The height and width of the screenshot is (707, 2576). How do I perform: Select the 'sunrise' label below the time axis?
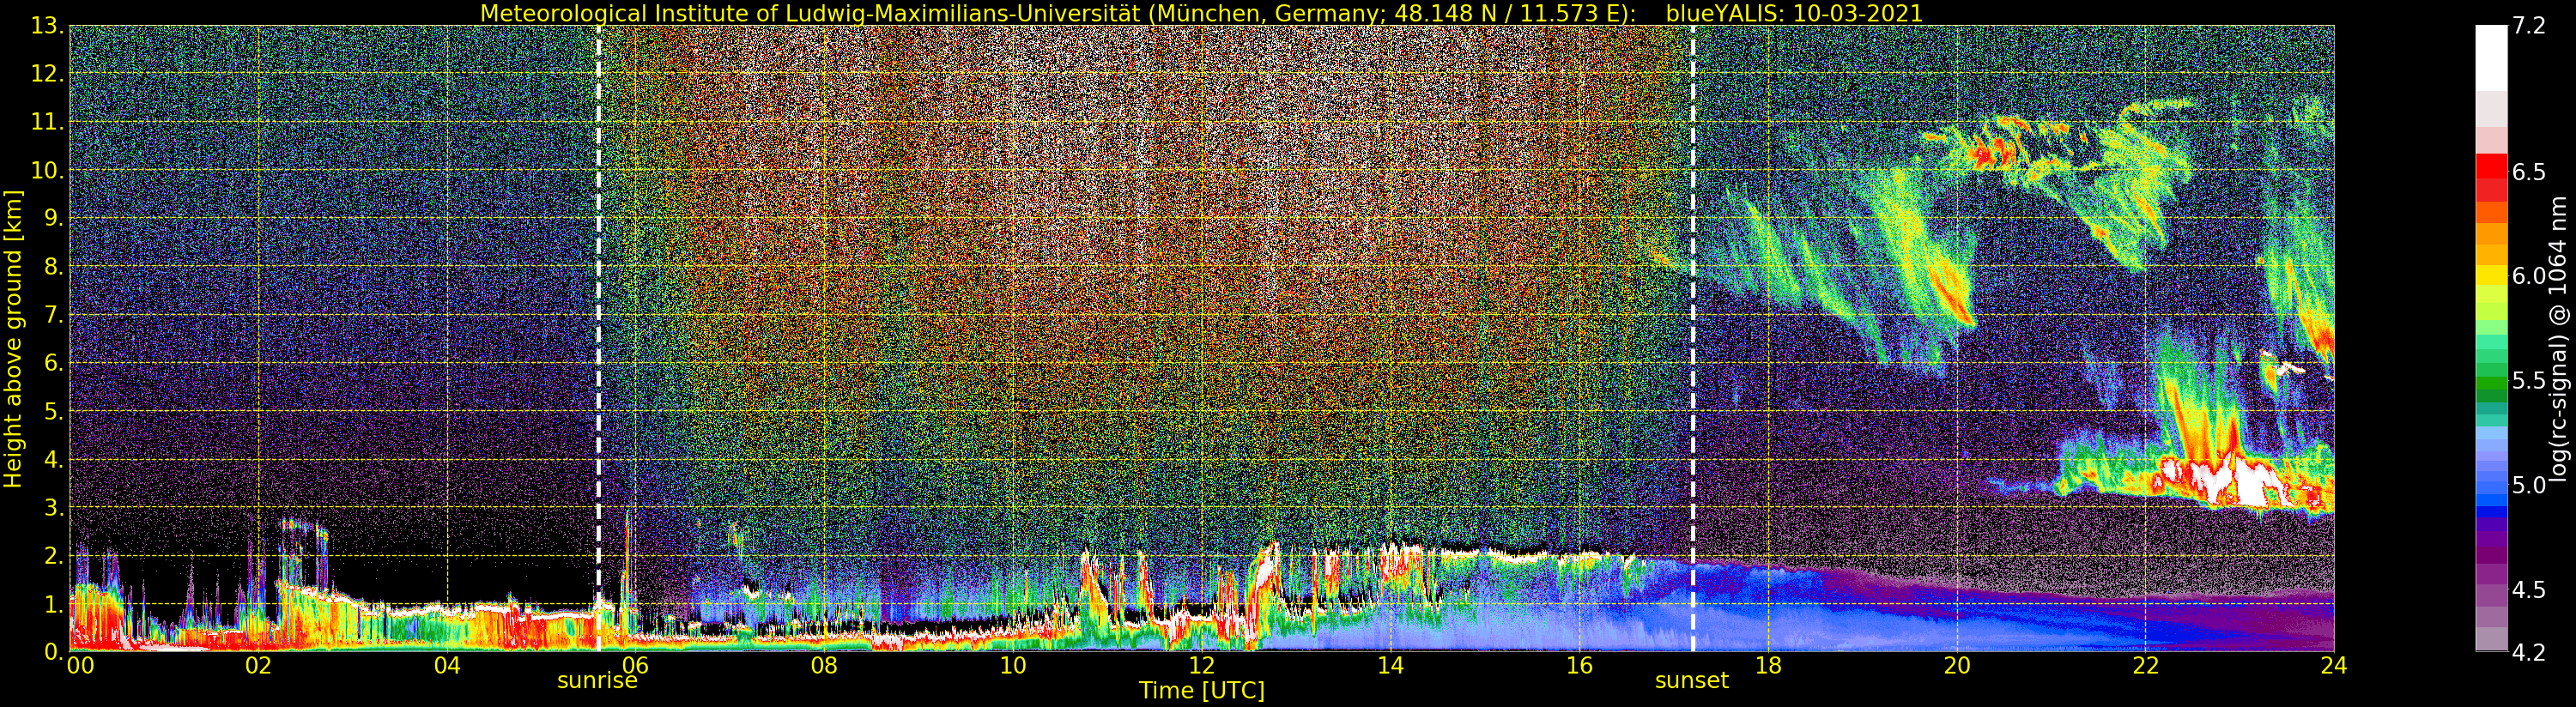(597, 681)
